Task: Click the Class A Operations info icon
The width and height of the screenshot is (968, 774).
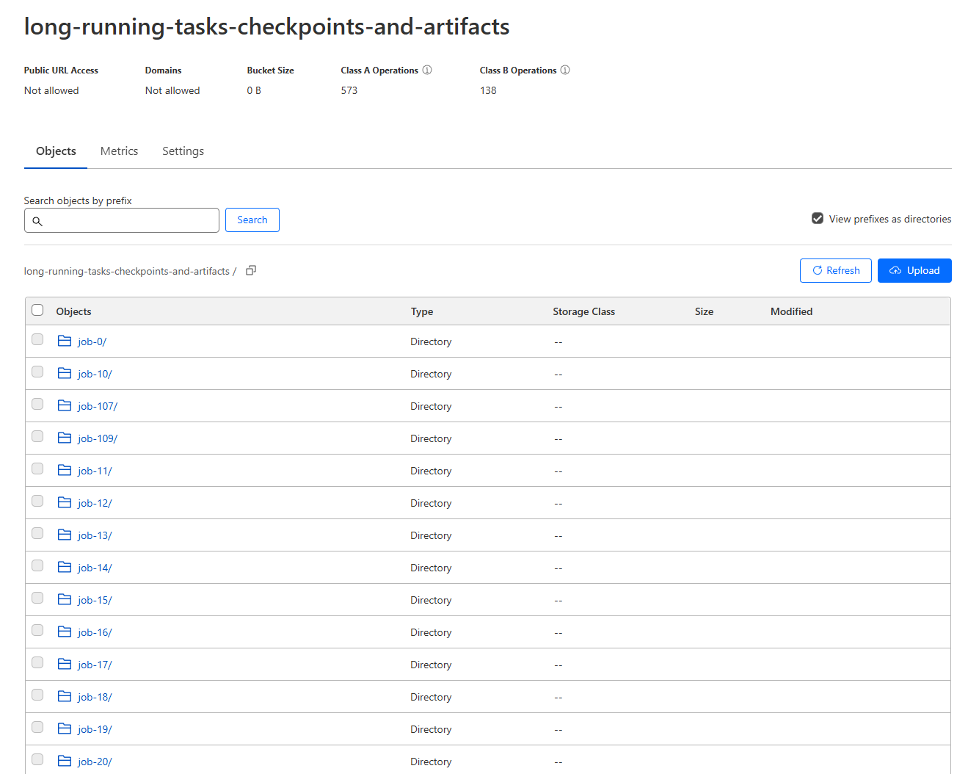Action: click(427, 70)
